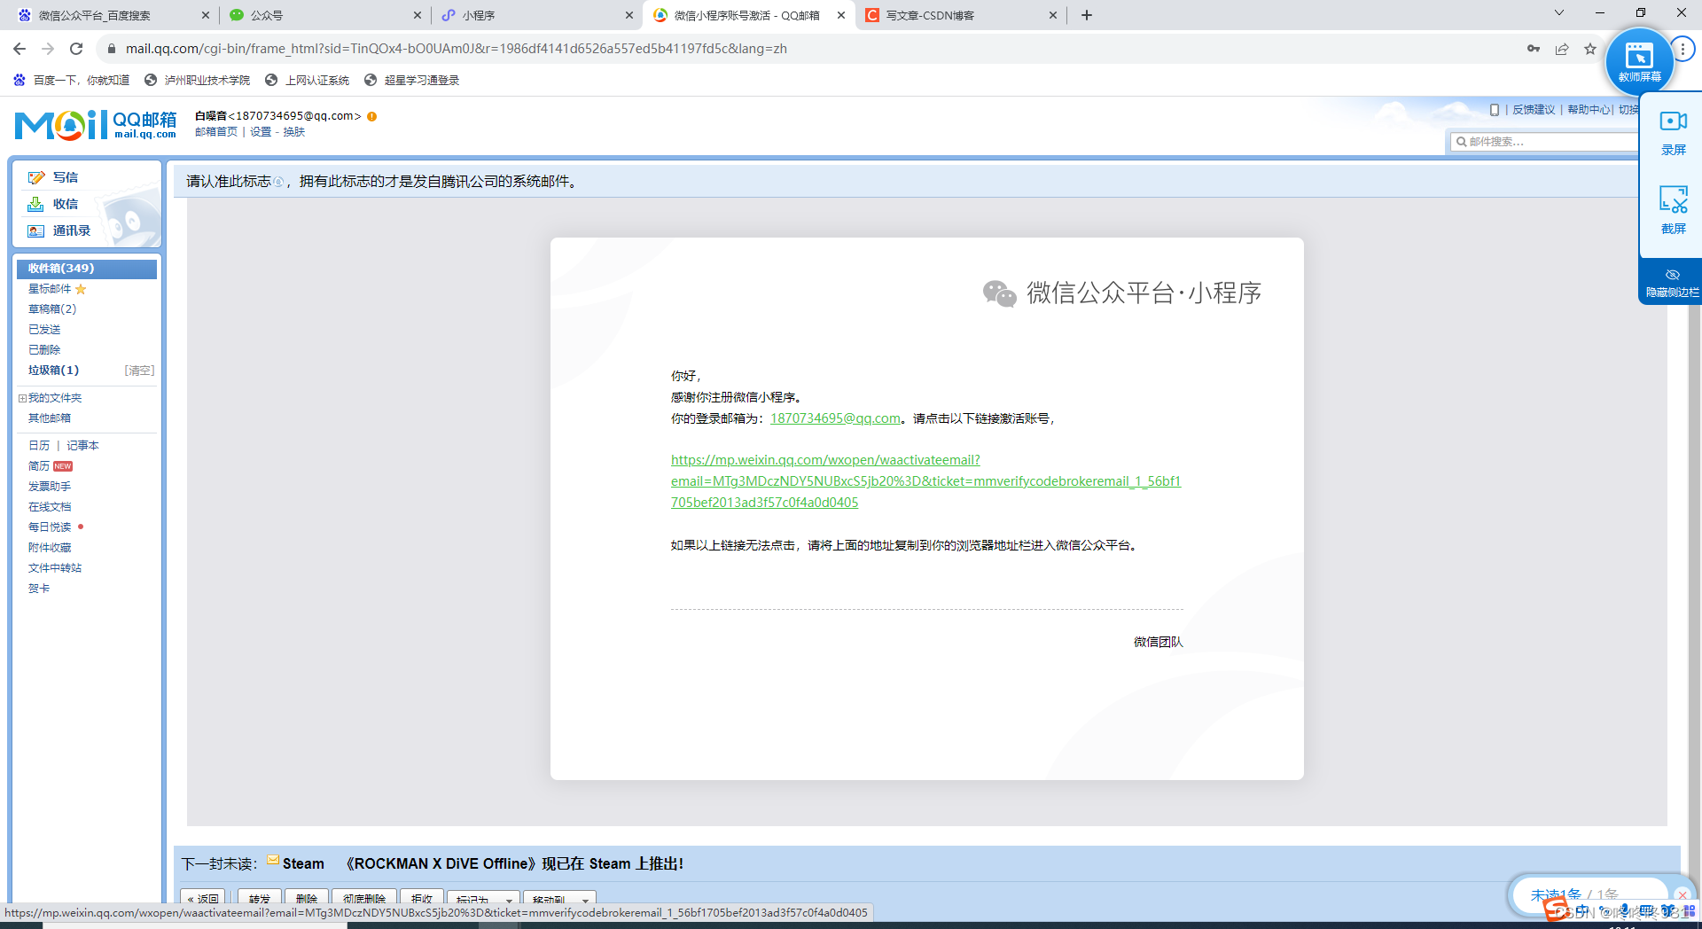Open the 收件箱(349) inbox folder
The width and height of the screenshot is (1702, 929).
coord(87,269)
